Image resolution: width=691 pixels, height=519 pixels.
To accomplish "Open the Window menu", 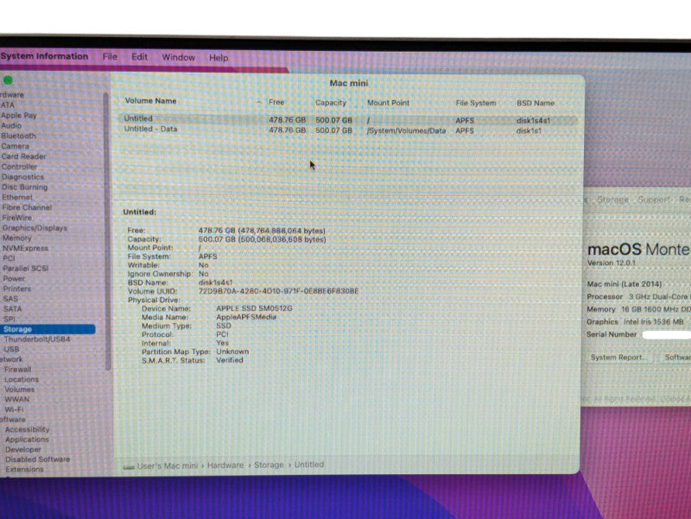I will (x=178, y=57).
